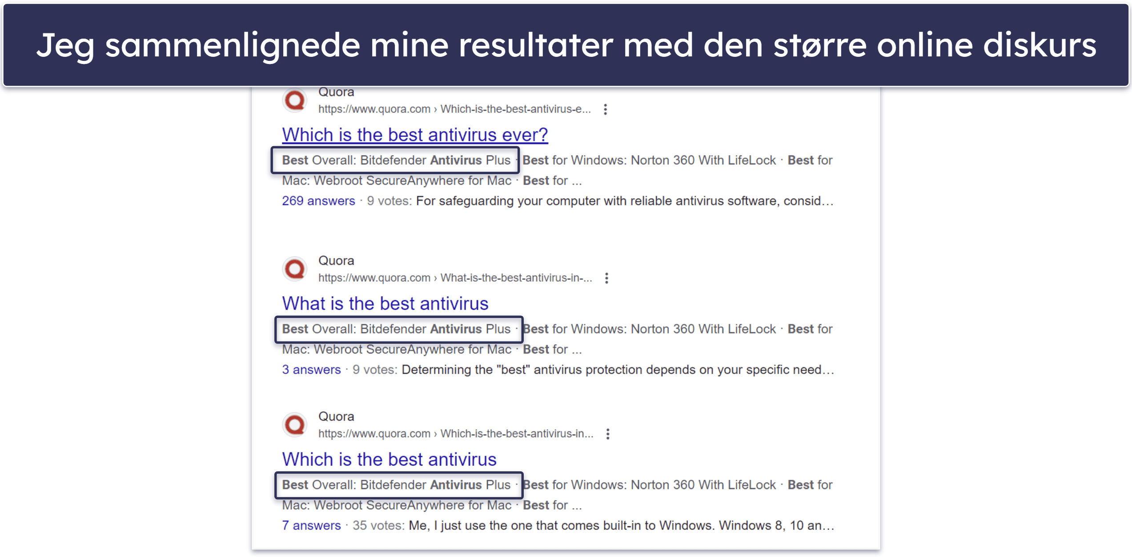
Task: Open three-dot menu beside Which-is-the-best-antivirus-in... URL
Action: tap(608, 434)
